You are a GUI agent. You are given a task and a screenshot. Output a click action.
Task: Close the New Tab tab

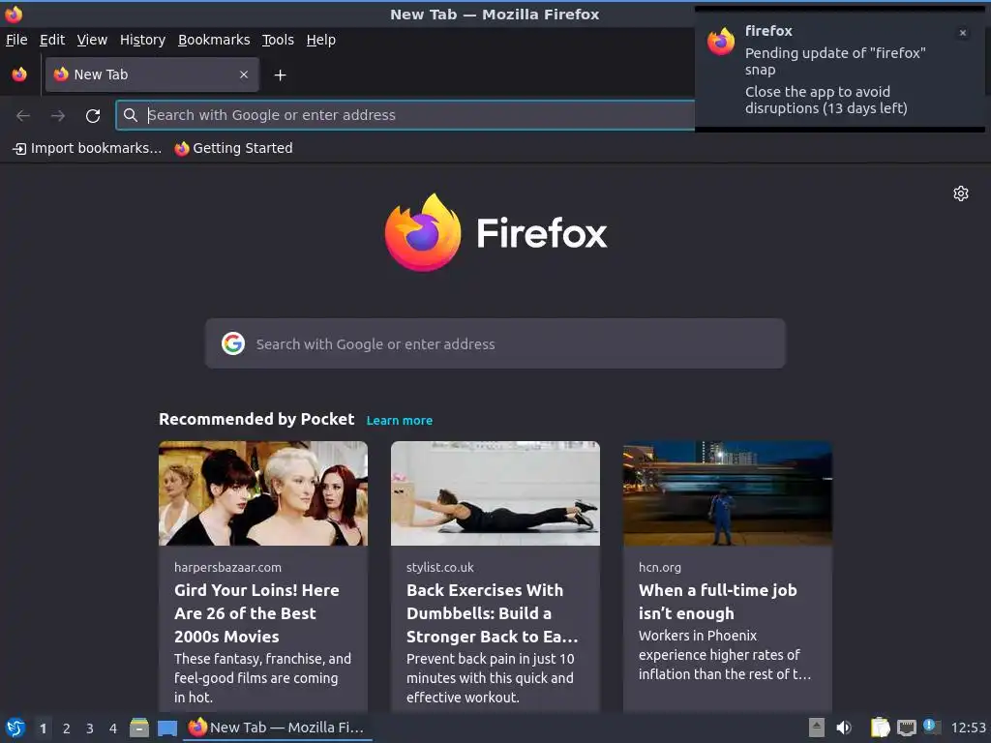click(244, 74)
